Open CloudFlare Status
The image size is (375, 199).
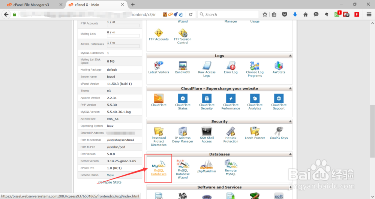(183, 102)
